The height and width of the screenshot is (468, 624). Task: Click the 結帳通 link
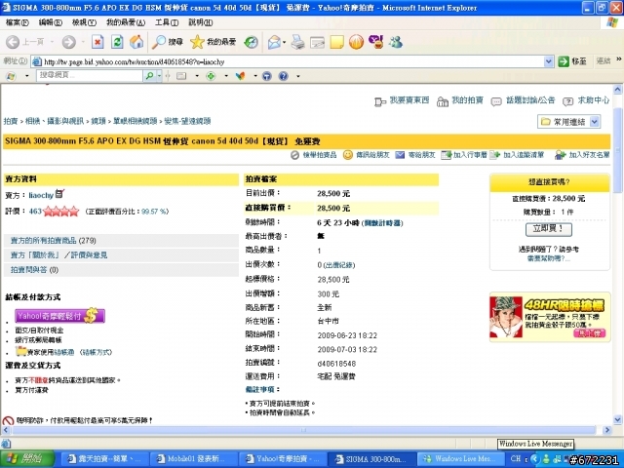click(64, 352)
